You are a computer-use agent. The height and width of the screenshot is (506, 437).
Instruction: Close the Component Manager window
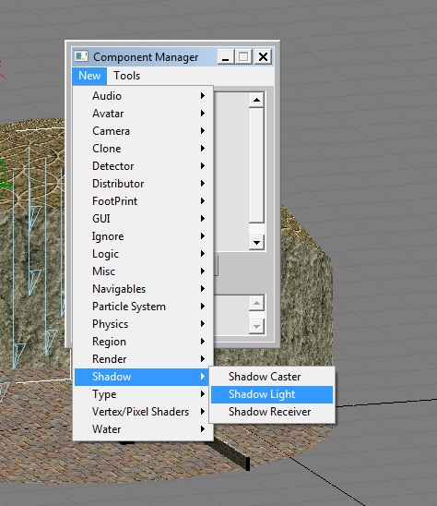tap(263, 57)
